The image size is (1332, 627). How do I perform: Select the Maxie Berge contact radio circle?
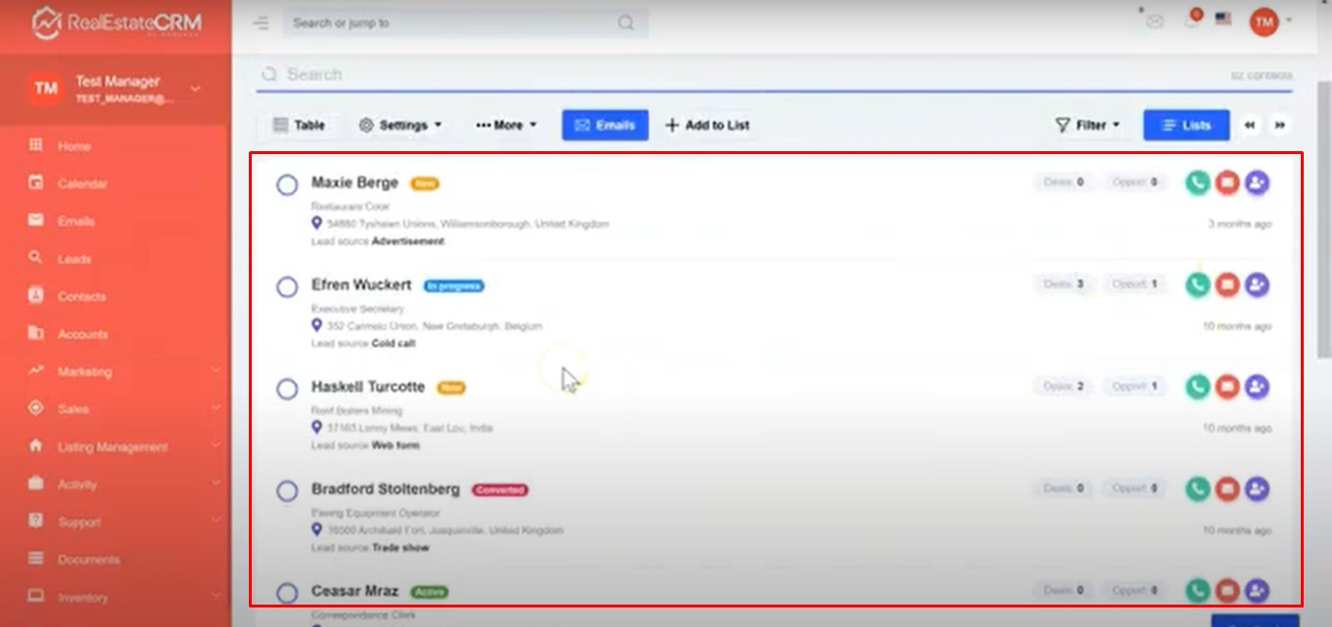coord(287,185)
